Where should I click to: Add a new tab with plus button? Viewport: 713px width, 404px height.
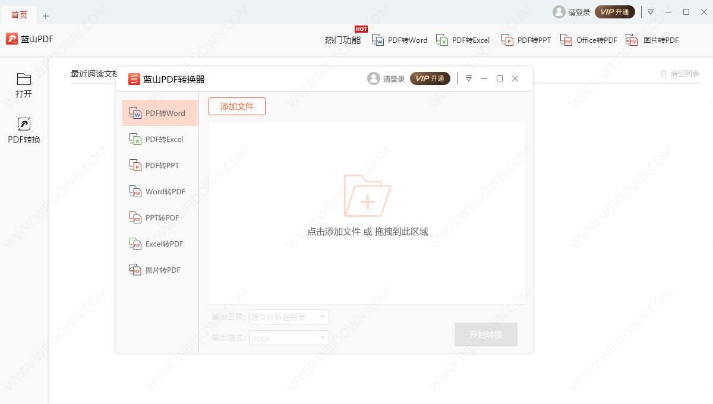point(46,16)
